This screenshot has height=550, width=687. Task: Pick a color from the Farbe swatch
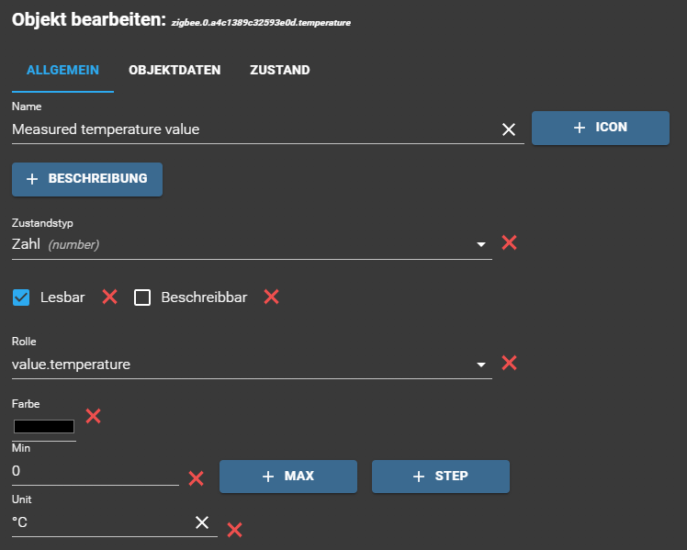tap(43, 426)
